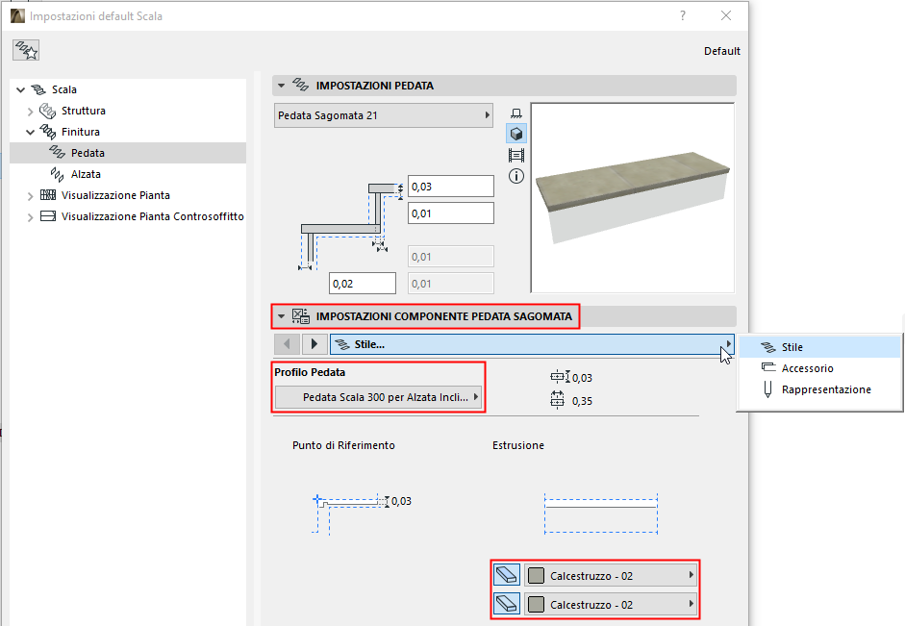Click the favorites star icon
Image resolution: width=905 pixels, height=626 pixels.
pyautogui.click(x=26, y=51)
